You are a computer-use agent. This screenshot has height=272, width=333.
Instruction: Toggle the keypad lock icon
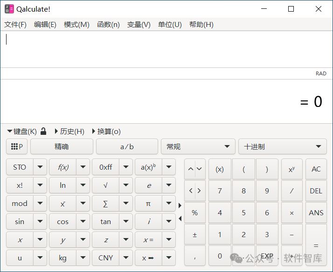43,132
